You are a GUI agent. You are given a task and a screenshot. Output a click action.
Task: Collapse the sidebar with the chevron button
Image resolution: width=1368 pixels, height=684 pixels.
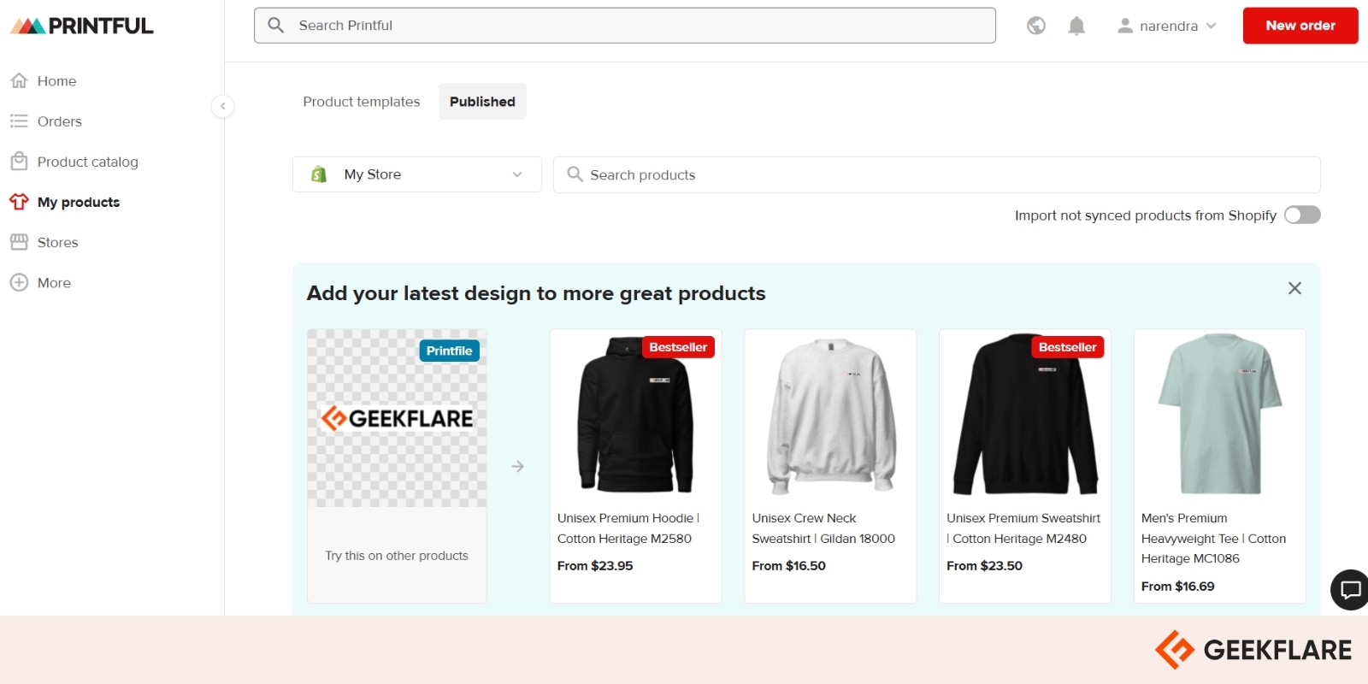tap(222, 106)
